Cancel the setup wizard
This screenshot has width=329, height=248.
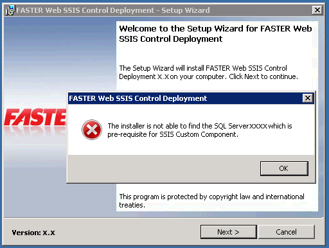287,232
